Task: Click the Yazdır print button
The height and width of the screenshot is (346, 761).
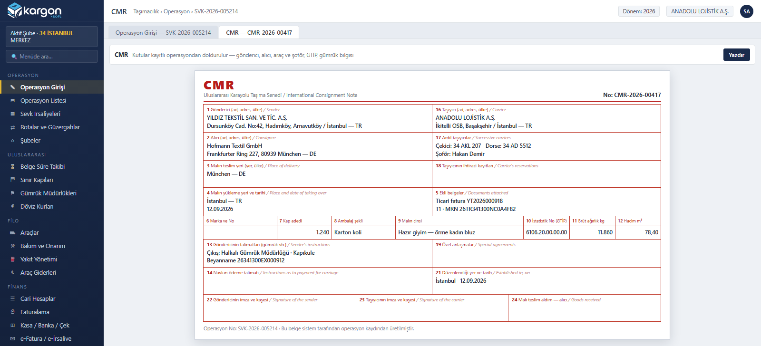Action: tap(737, 55)
